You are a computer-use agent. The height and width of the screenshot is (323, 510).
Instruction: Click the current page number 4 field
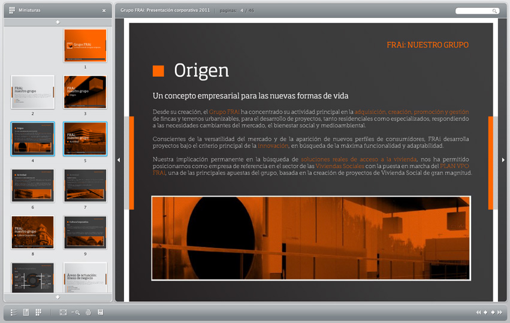pos(242,11)
